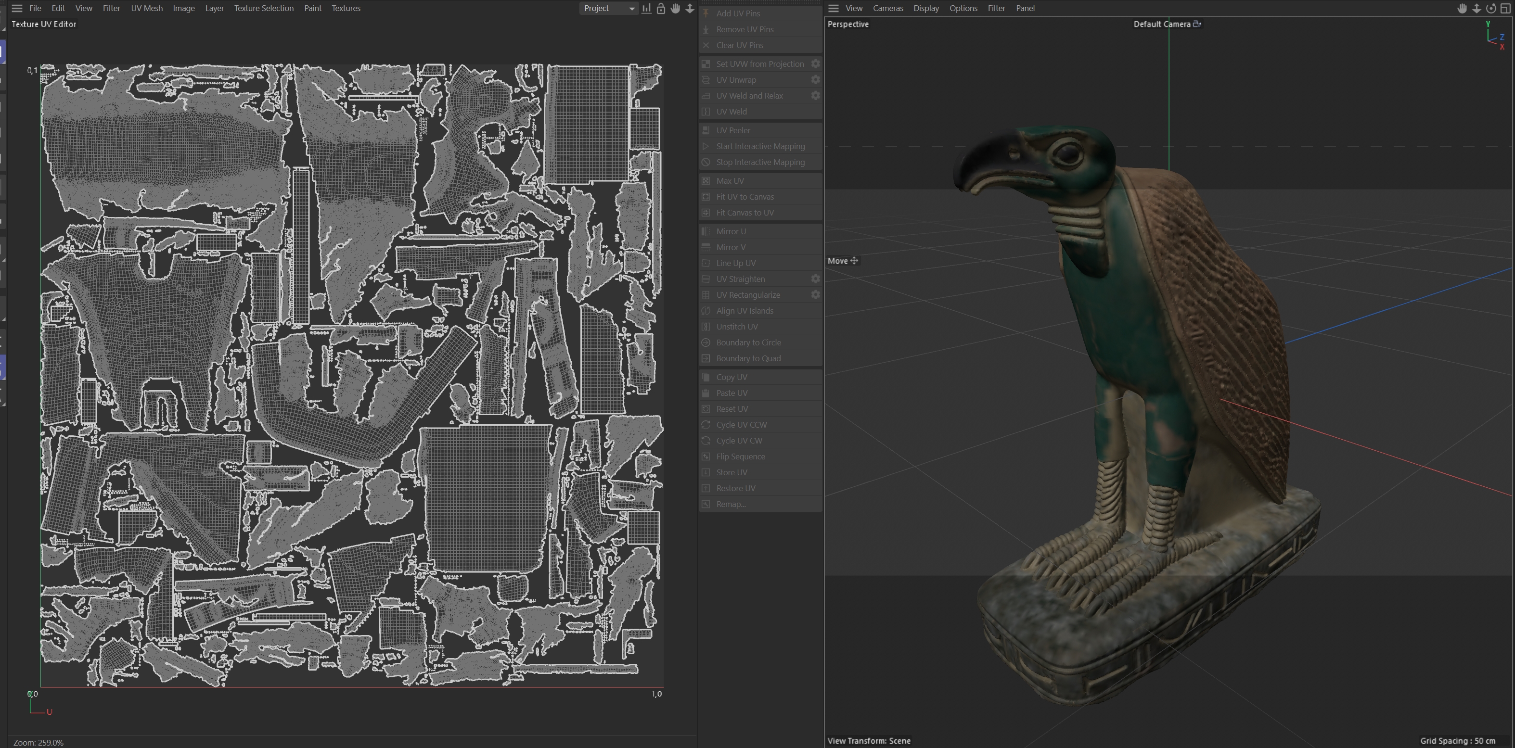
Task: Click the Fit UV to Canvas command
Action: (745, 196)
